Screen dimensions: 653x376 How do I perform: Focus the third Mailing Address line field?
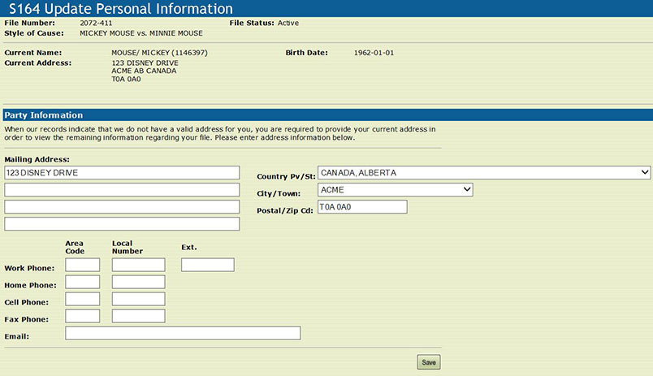point(122,207)
